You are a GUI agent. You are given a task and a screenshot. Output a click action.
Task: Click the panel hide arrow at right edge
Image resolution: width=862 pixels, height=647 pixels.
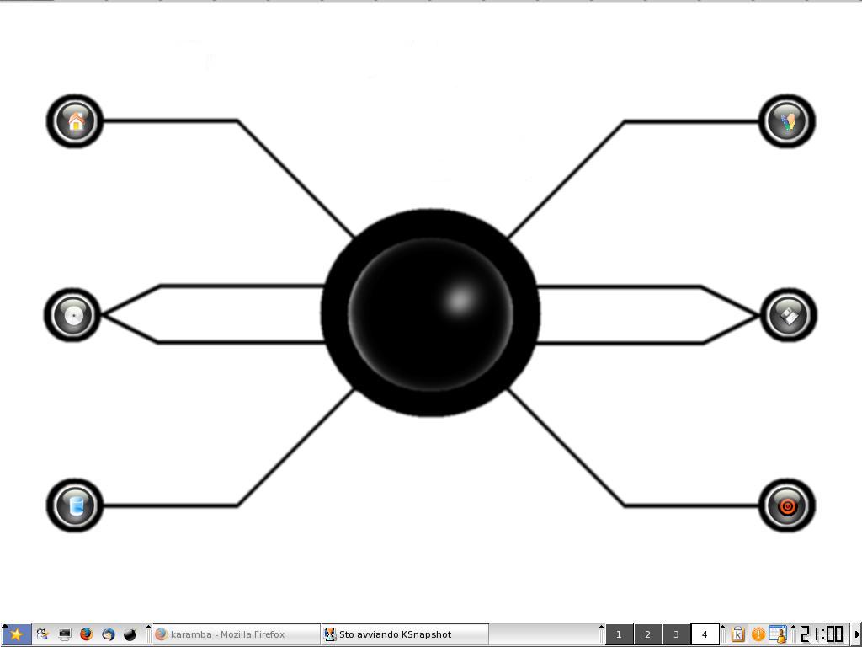pyautogui.click(x=856, y=634)
